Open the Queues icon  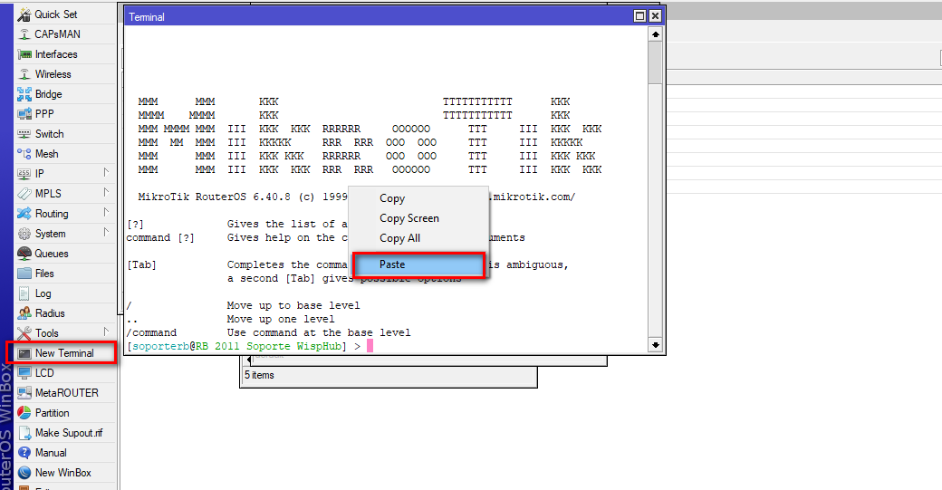pos(24,254)
